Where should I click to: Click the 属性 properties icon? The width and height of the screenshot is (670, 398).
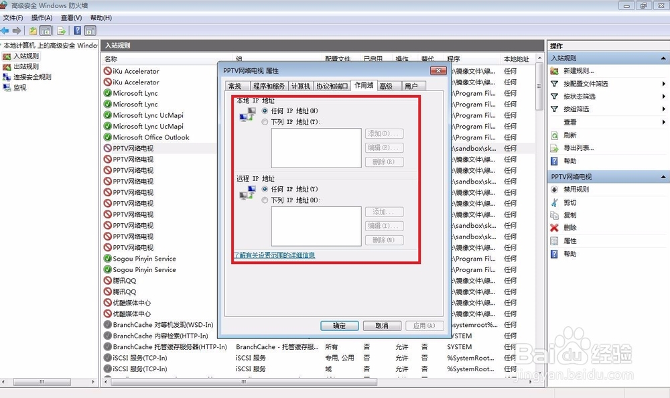pos(554,241)
